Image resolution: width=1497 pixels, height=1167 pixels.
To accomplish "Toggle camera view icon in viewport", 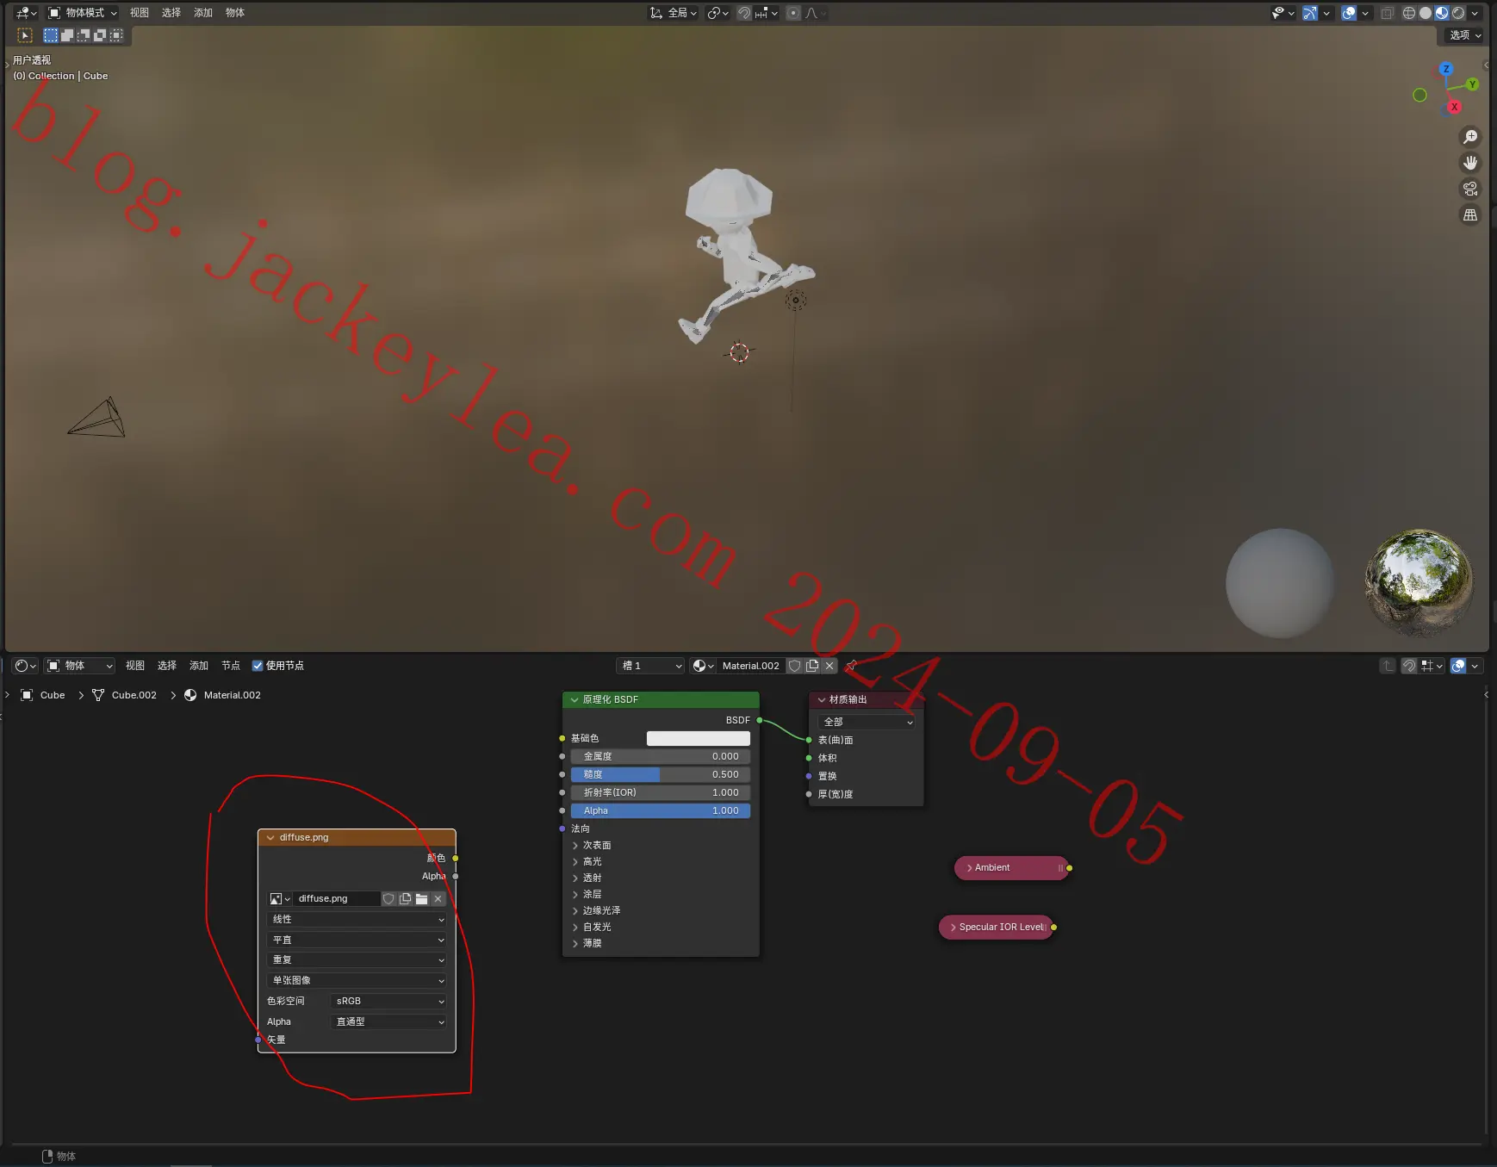I will coord(1470,189).
